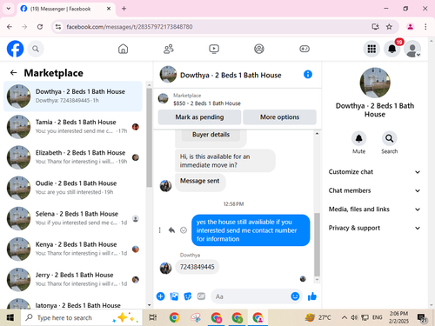The height and width of the screenshot is (326, 435).
Task: Open the account profile avatar menu
Action: point(412,49)
